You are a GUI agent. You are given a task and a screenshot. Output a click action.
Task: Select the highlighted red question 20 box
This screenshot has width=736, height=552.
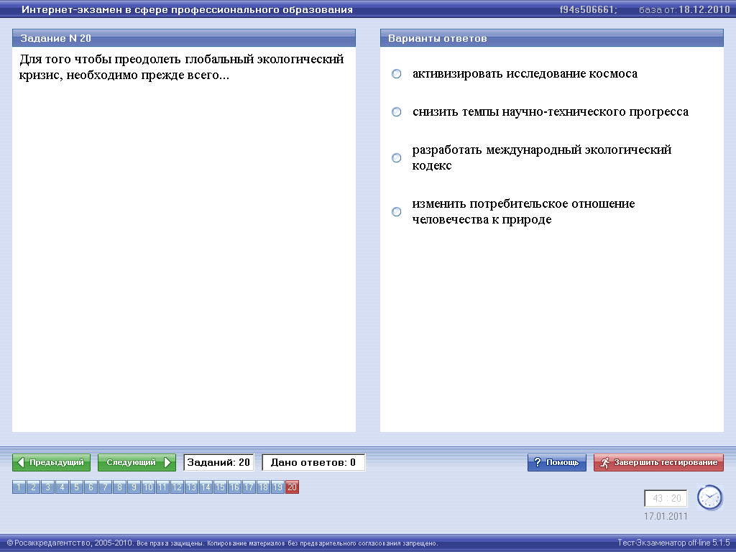pyautogui.click(x=292, y=487)
